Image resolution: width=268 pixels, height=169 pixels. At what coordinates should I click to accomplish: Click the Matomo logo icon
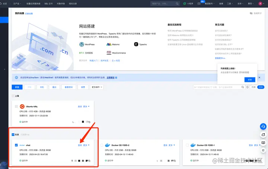[x=109, y=44]
